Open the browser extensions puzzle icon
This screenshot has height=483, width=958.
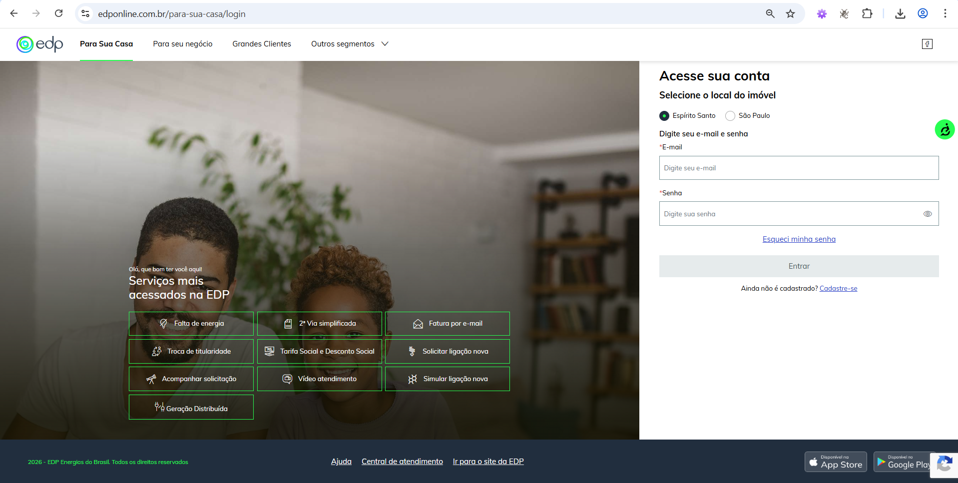867,14
